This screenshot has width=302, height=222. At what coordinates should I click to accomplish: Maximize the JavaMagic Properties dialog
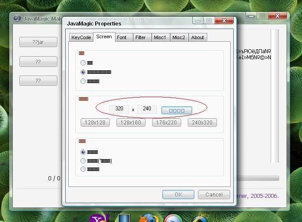[x=209, y=20]
